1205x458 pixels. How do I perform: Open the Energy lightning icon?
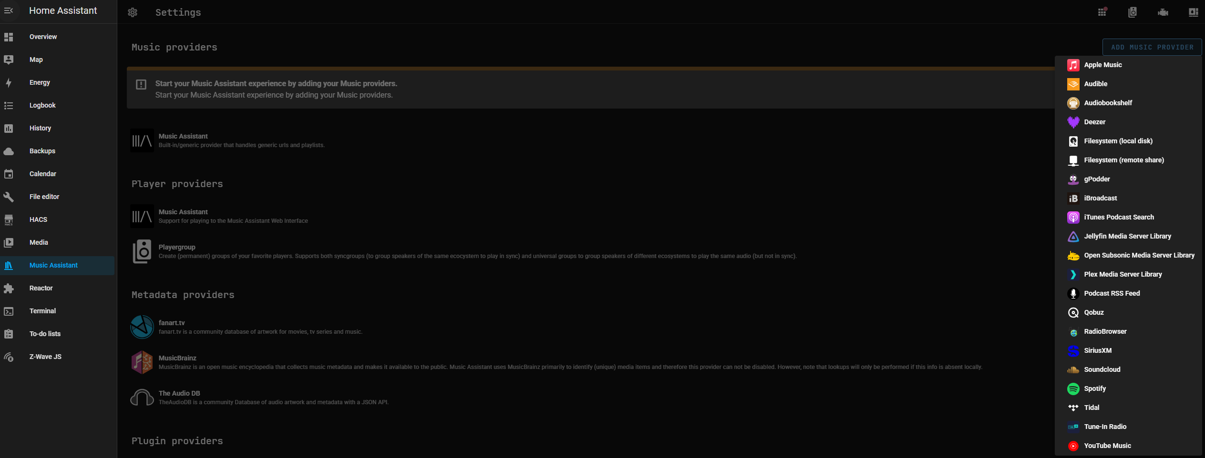[9, 82]
